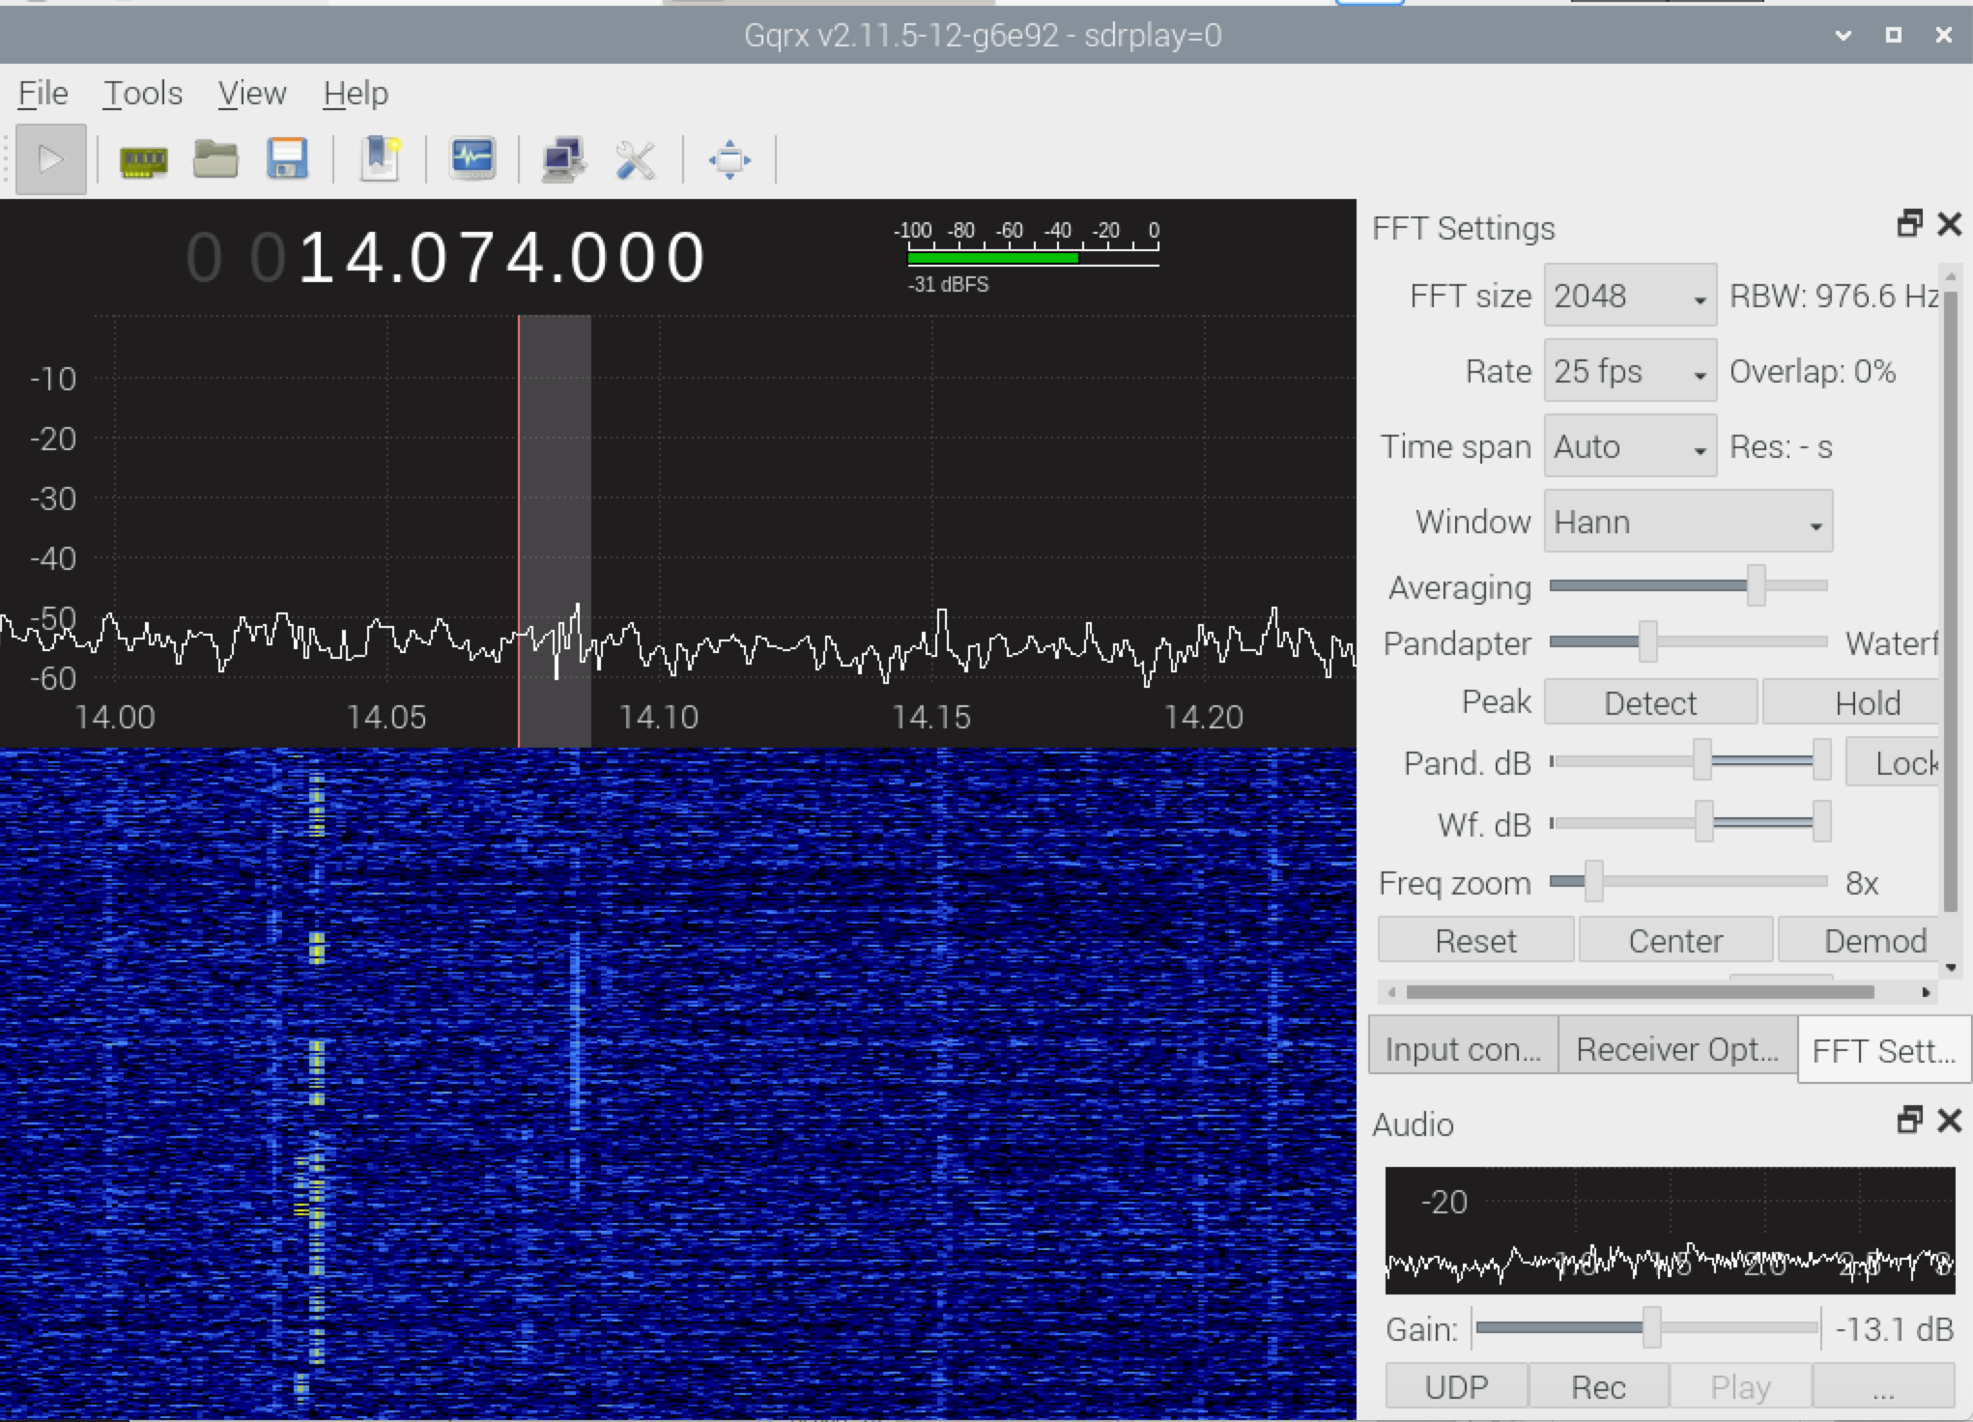
Task: Open the FFT size dropdown
Action: click(x=1629, y=296)
